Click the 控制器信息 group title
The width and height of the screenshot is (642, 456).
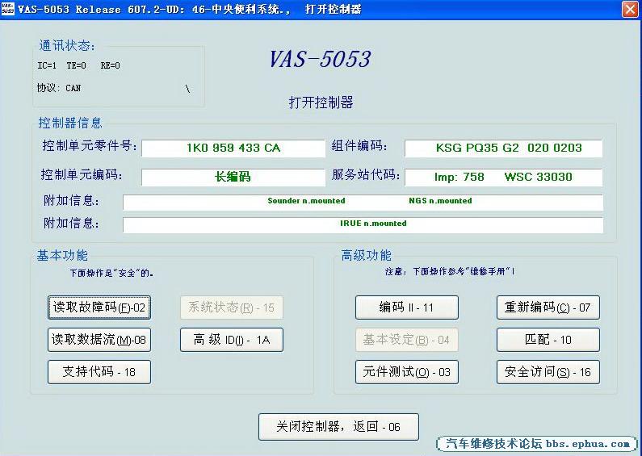[70, 123]
